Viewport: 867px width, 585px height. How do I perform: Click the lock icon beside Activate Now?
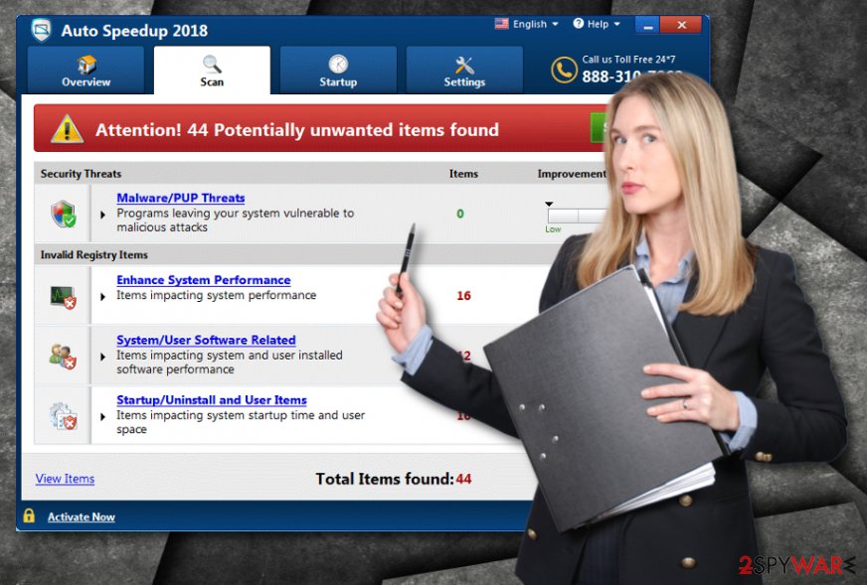(29, 515)
